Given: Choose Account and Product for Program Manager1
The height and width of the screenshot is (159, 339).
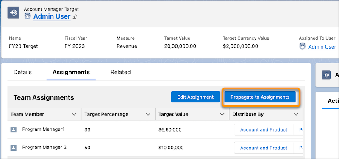Looking at the screenshot, I should (x=264, y=130).
